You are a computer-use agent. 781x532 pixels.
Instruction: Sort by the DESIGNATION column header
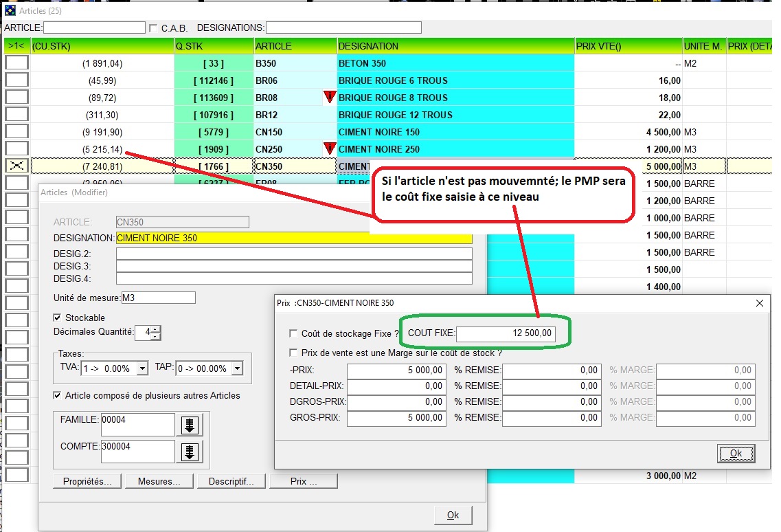tap(455, 46)
